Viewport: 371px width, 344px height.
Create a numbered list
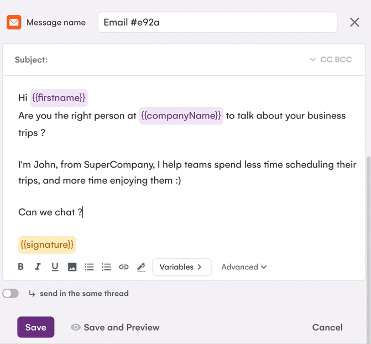pos(107,267)
